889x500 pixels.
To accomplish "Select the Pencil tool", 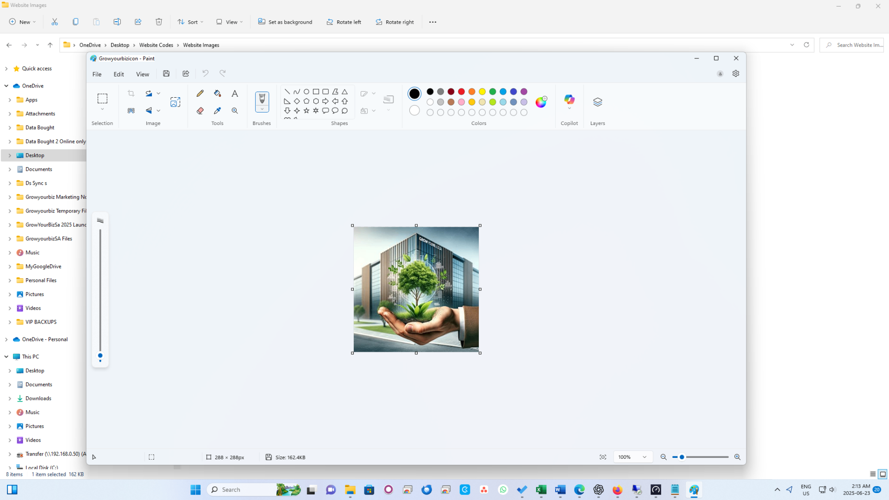I will coord(200,94).
